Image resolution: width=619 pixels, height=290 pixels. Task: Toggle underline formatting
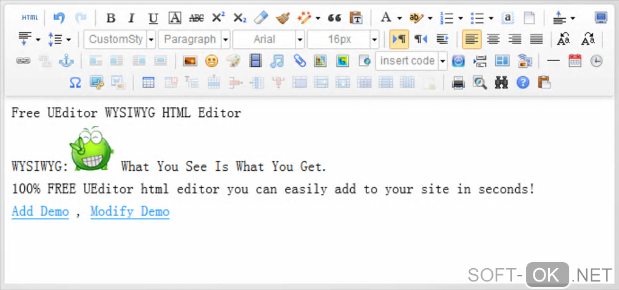[153, 18]
